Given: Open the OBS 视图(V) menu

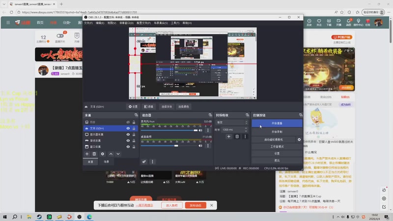Looking at the screenshot, I should point(112,23).
